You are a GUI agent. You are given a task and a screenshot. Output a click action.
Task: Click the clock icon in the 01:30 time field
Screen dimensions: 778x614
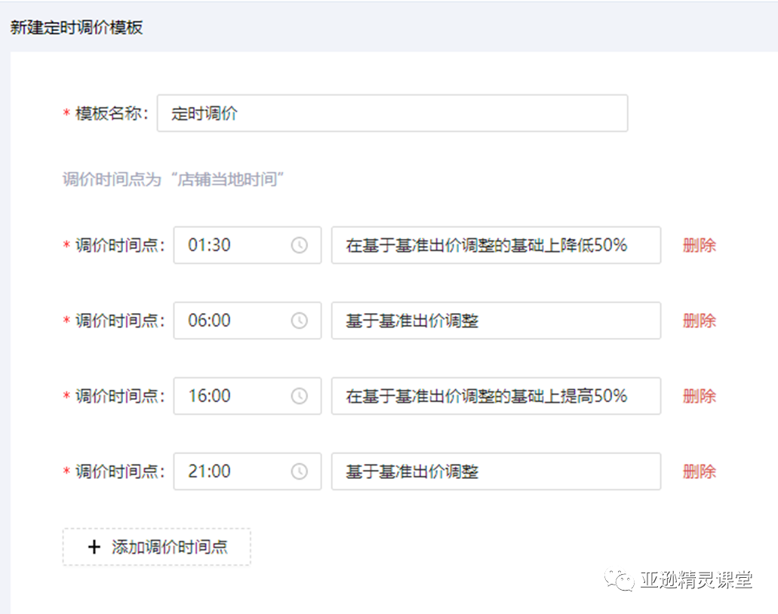pos(300,245)
